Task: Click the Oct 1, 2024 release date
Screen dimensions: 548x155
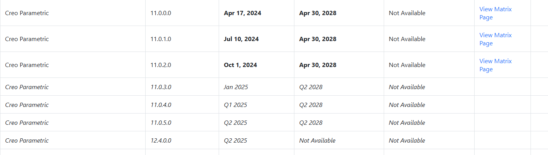Action: (240, 65)
